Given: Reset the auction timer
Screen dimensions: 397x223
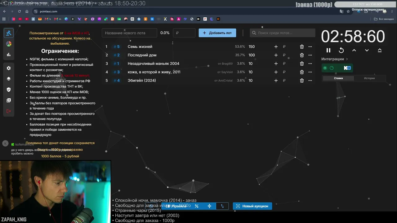Looking at the screenshot, I should pyautogui.click(x=341, y=50).
